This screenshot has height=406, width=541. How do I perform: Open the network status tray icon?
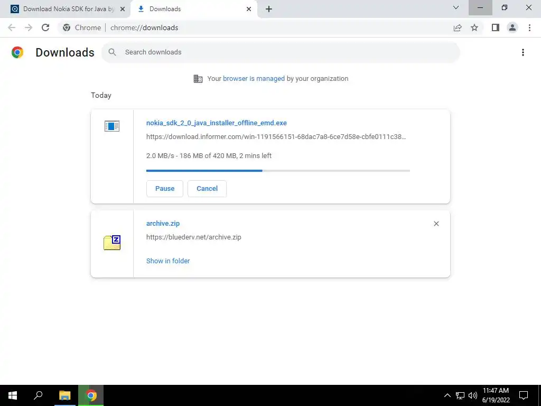[x=460, y=395]
